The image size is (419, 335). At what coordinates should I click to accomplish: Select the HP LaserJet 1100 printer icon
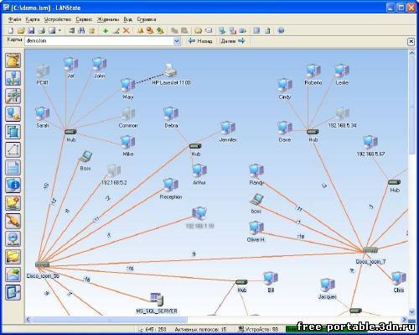coord(170,70)
